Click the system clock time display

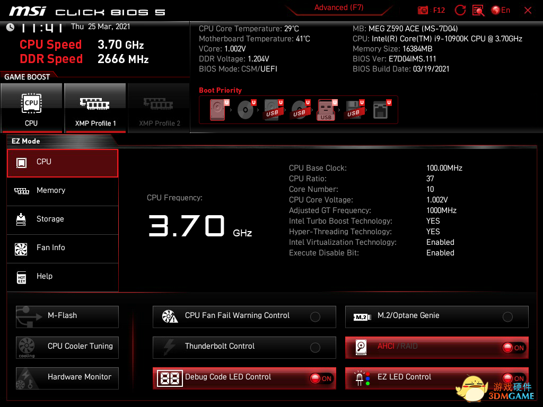(x=42, y=28)
